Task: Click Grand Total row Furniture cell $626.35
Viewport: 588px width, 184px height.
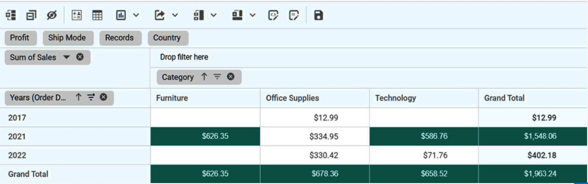Action: point(205,174)
